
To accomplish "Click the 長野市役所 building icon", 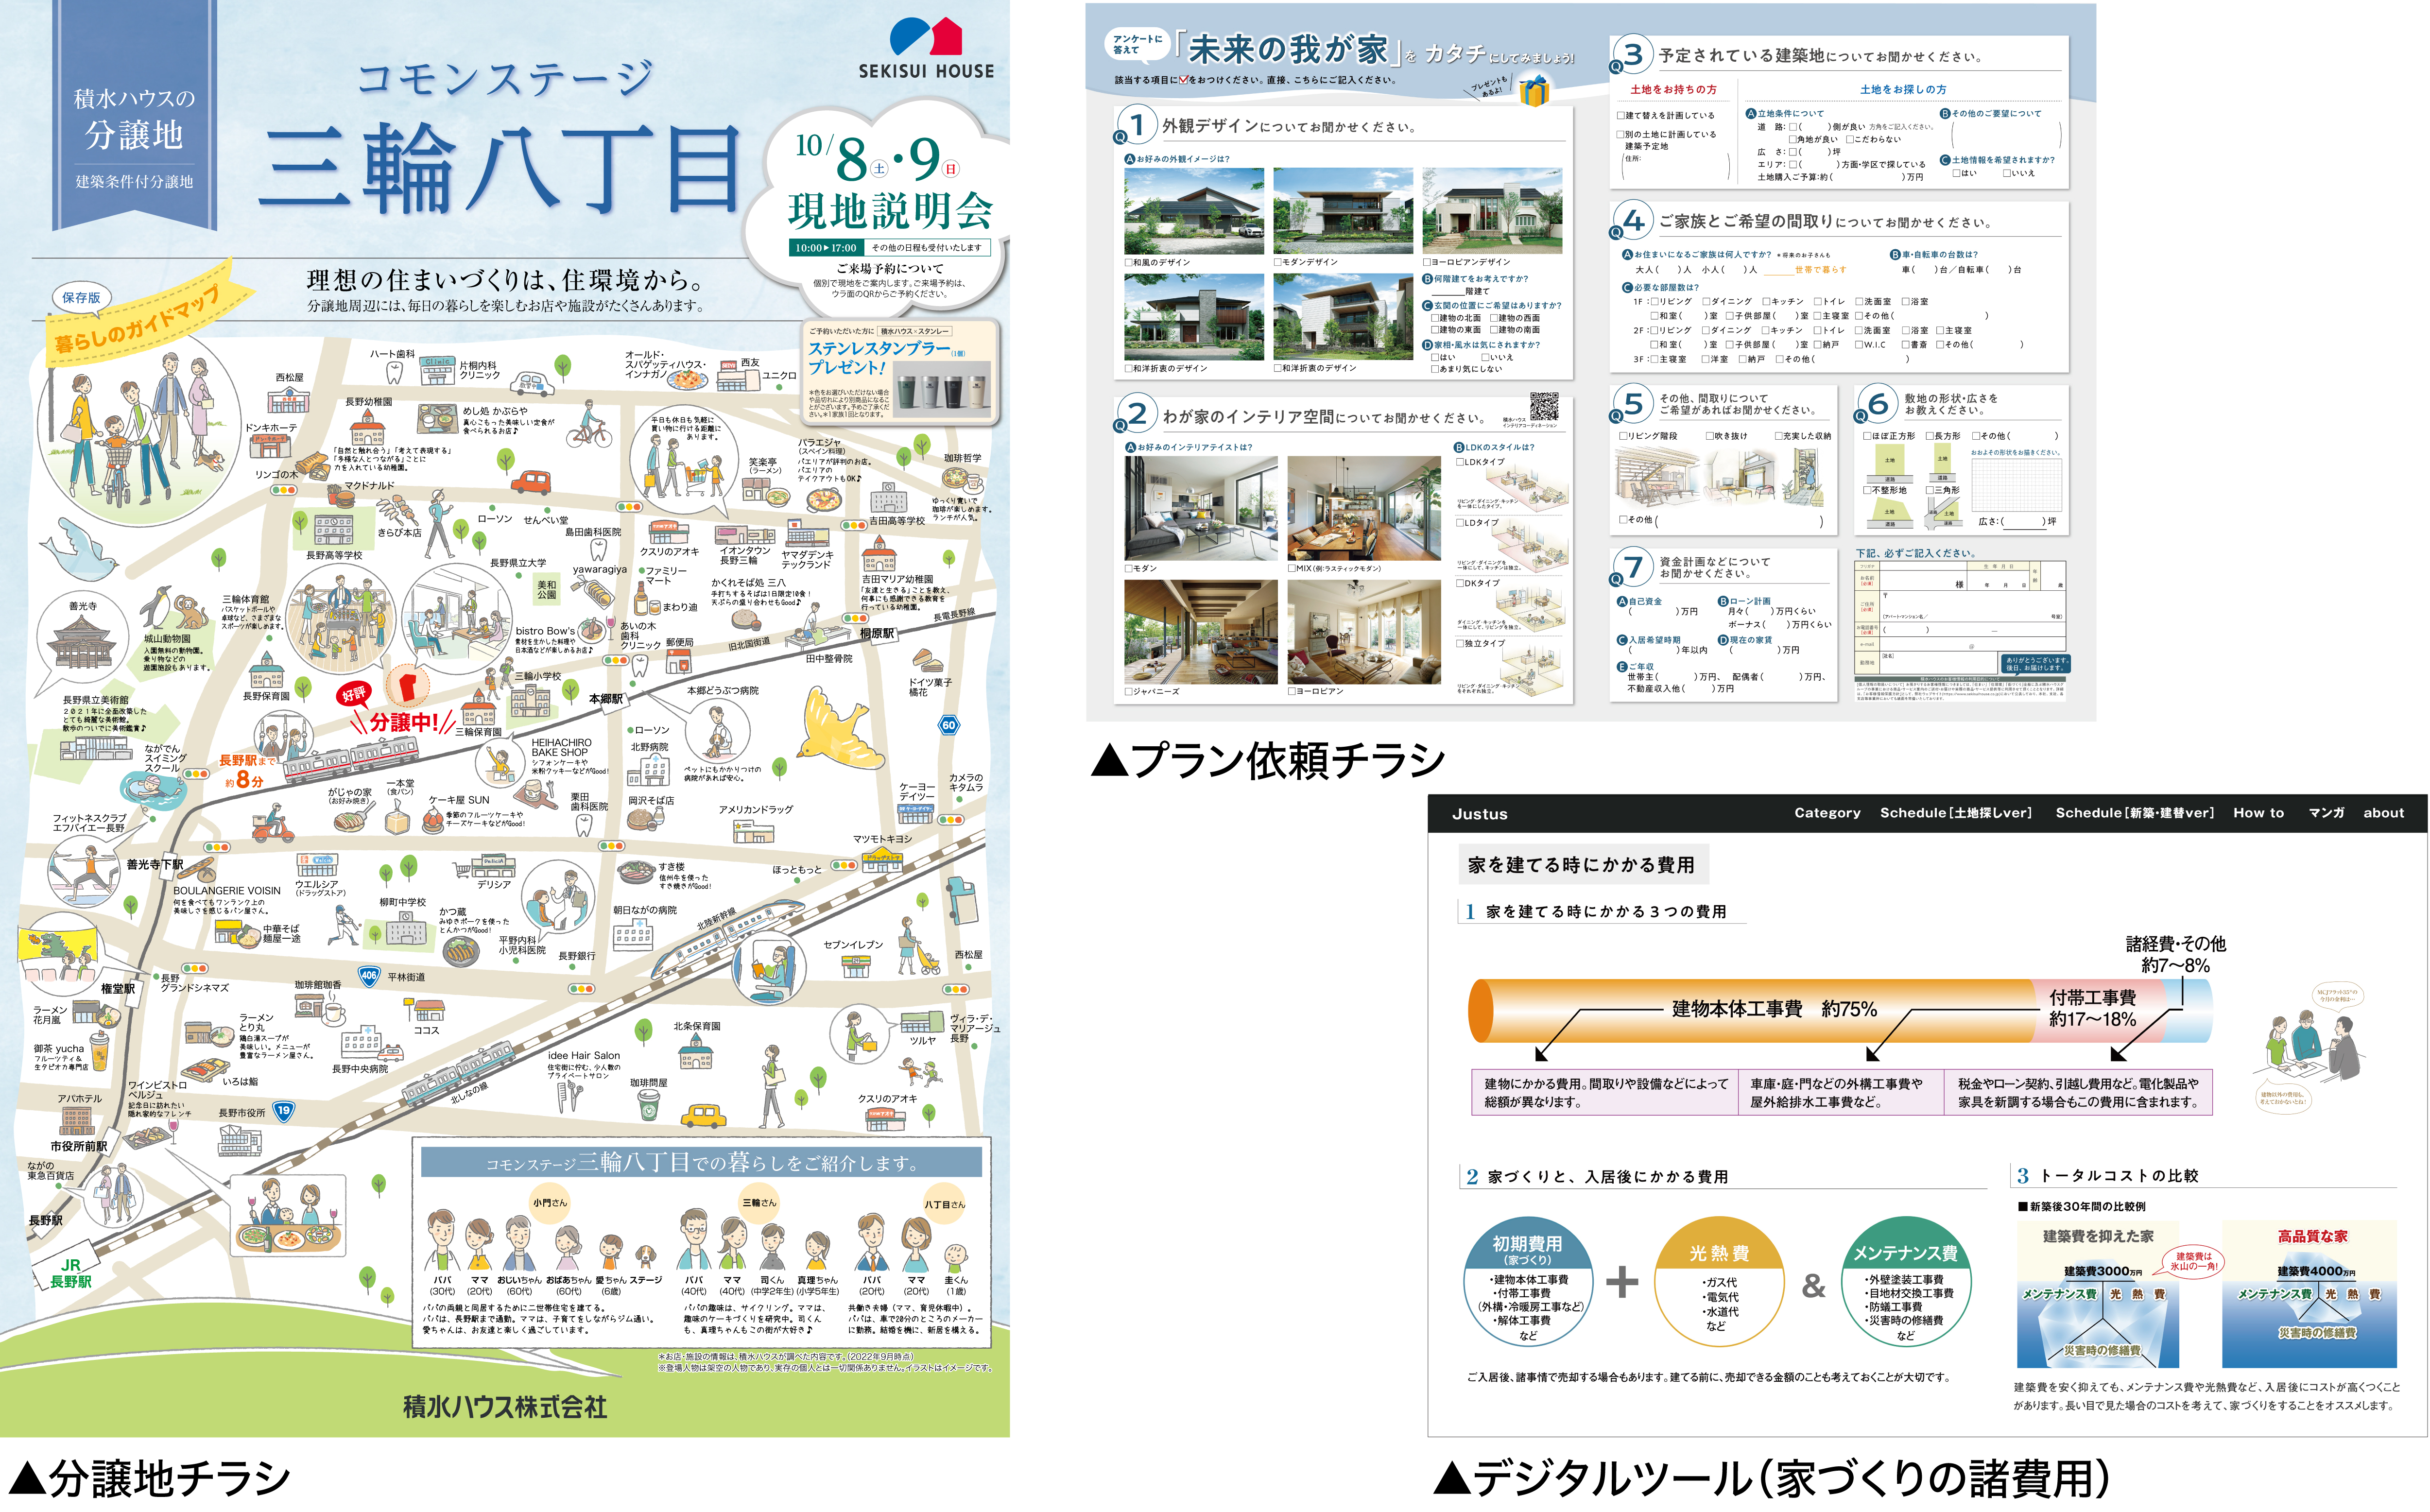I will 240,1139.
